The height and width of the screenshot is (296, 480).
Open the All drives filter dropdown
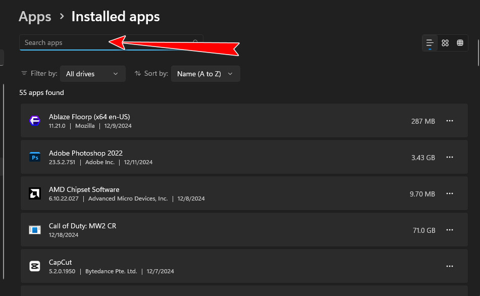click(92, 74)
